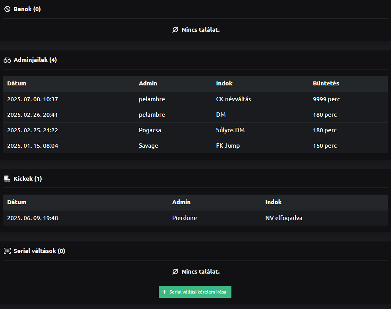Screen dimensions: 391x309
Task: Click the empty-set icon in Banok section
Action: (x=175, y=30)
